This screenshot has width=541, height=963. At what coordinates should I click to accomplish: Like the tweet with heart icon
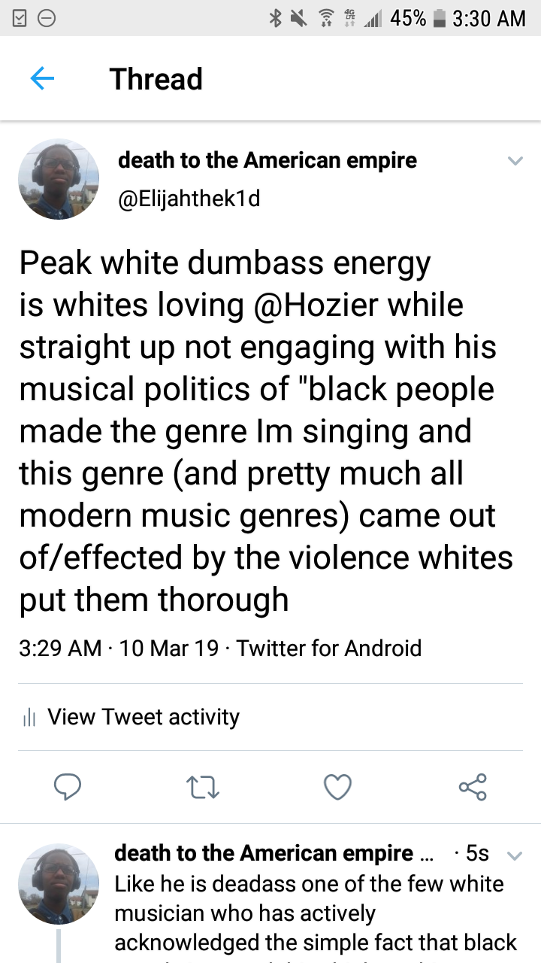tap(337, 787)
